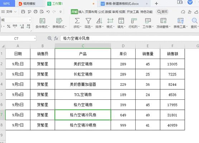Expand the 工作表 dropdown arrow
This screenshot has height=143, width=199.
click(153, 27)
